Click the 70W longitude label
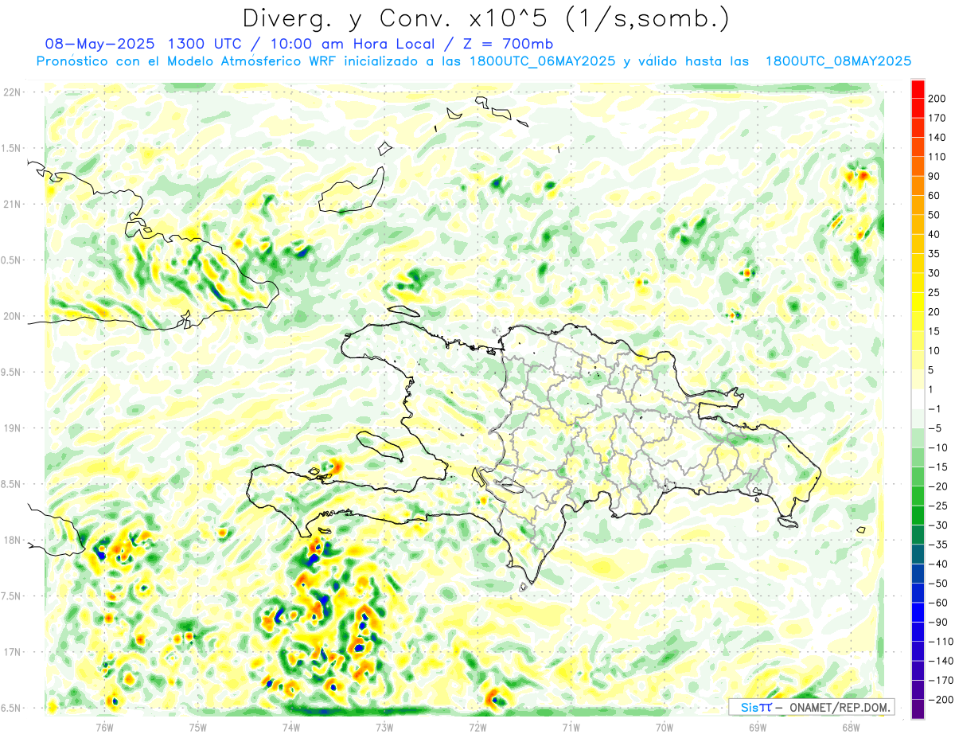Viewport: 955px width, 738px height. 665,727
